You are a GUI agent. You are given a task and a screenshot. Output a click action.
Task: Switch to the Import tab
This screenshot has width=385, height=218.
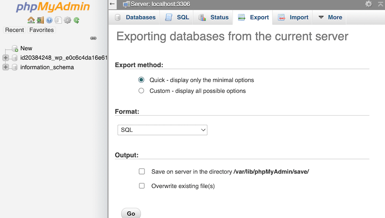[x=293, y=17]
